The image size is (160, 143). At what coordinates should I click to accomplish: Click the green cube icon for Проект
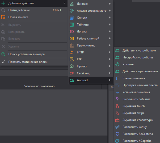(x=72, y=66)
